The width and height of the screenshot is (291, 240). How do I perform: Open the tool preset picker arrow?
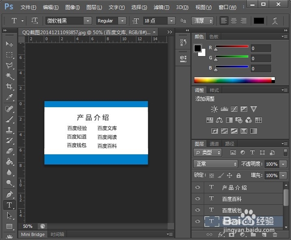[22, 21]
